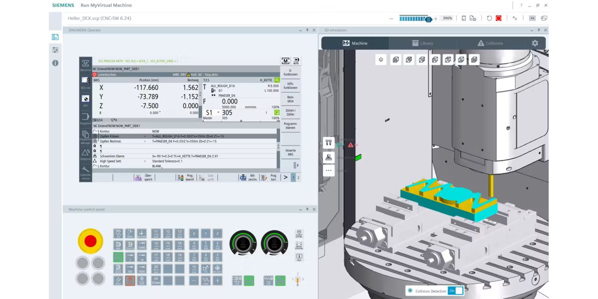
Task: Open the 3D simulation settings gear
Action: (x=535, y=43)
